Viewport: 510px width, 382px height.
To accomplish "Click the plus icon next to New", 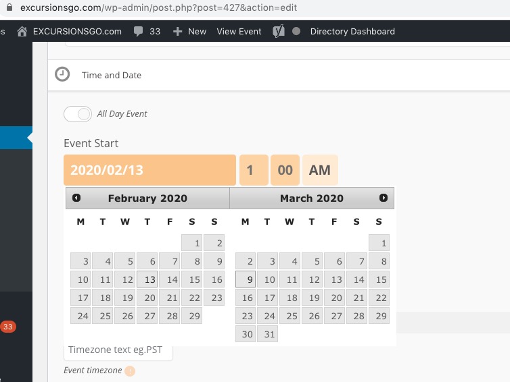I will click(x=177, y=31).
